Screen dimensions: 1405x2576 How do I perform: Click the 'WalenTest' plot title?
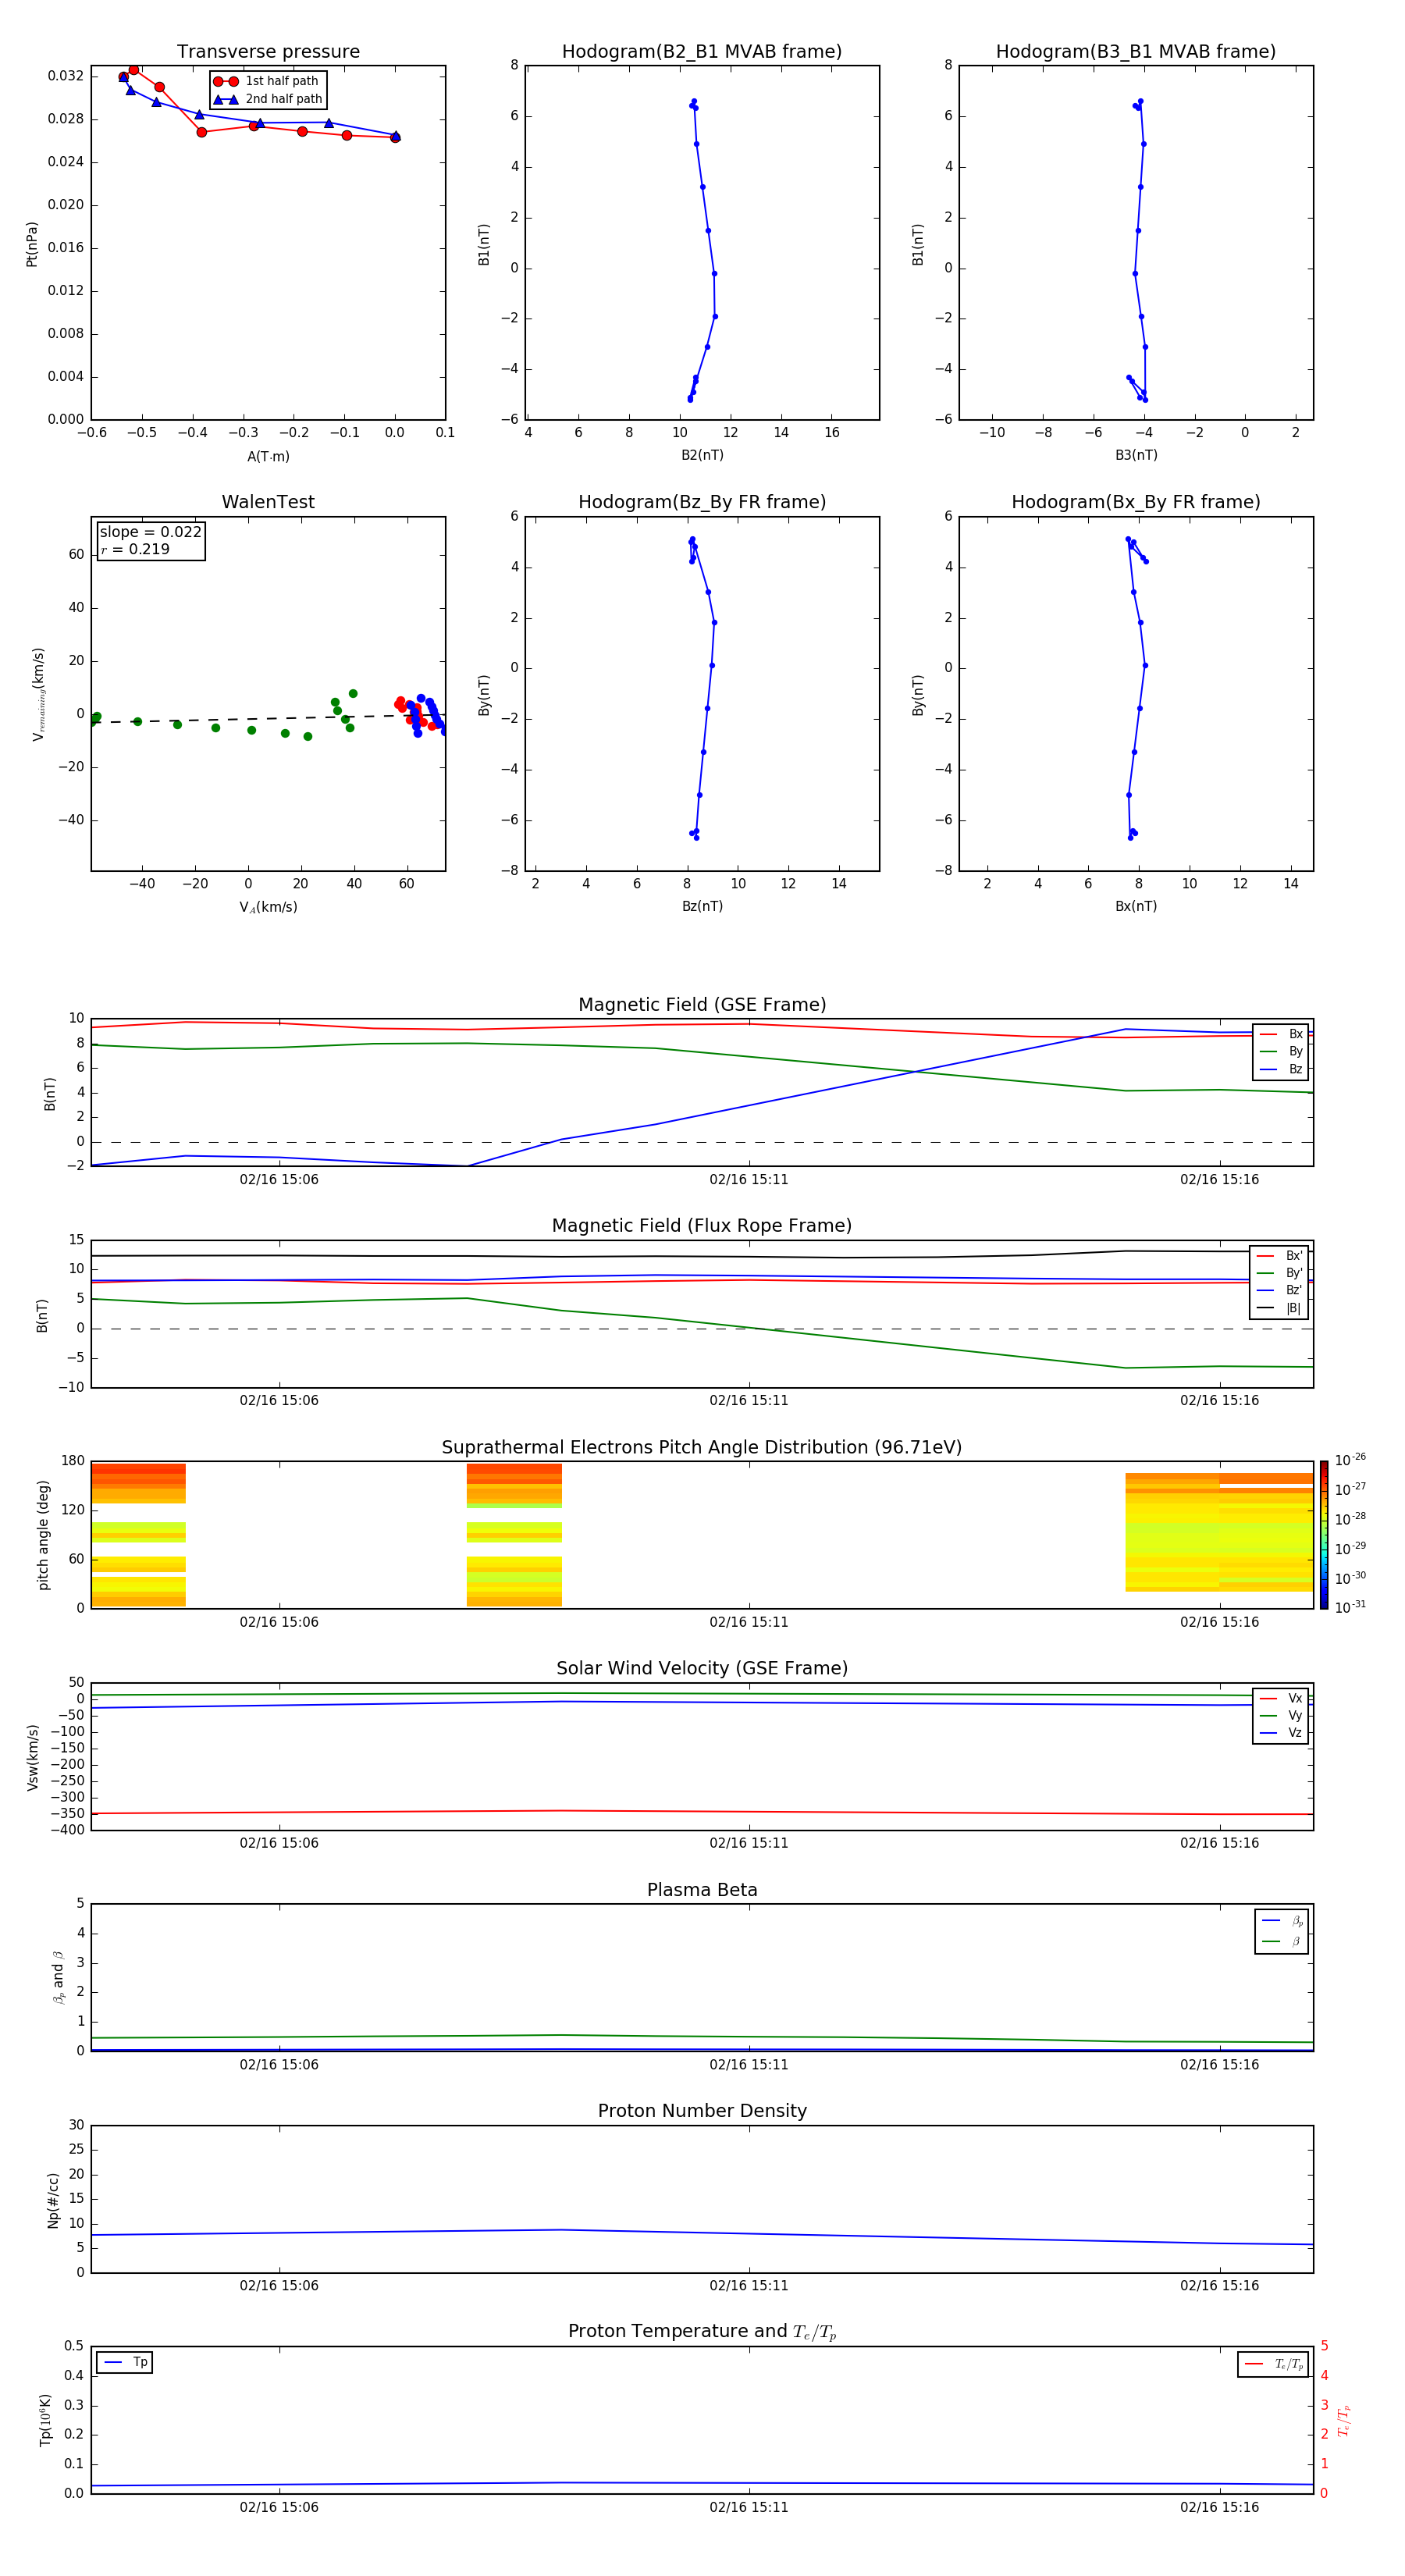(268, 502)
